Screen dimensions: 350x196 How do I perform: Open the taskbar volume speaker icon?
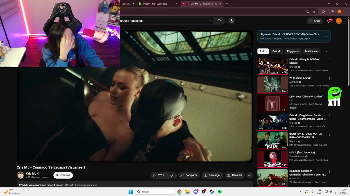pos(331,192)
